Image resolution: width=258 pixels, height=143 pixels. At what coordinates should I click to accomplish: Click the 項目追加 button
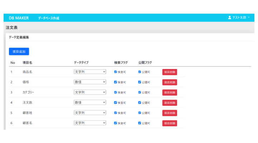19,51
